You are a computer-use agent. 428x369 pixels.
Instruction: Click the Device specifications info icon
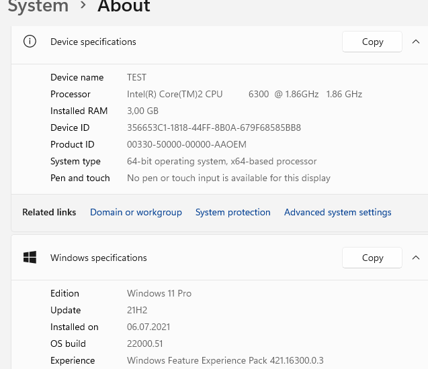pos(30,42)
